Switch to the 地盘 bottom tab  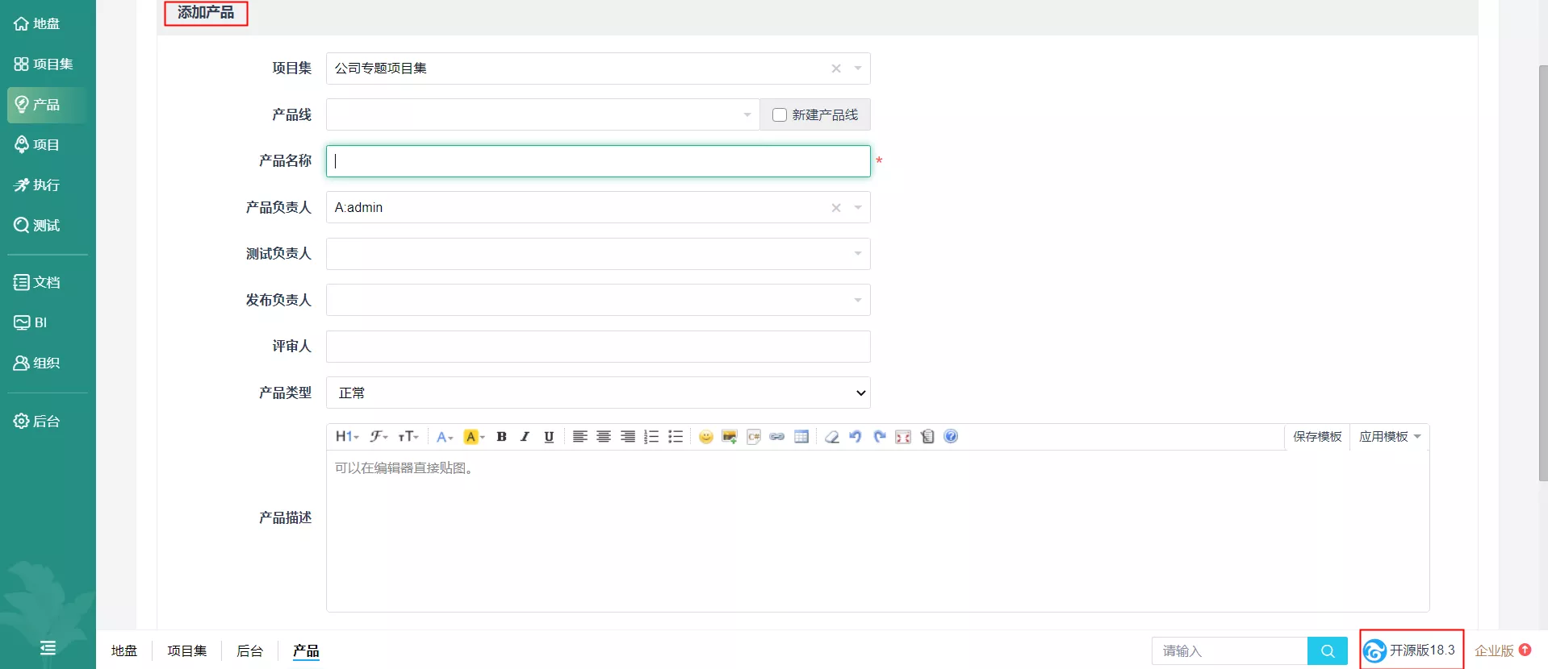point(124,650)
